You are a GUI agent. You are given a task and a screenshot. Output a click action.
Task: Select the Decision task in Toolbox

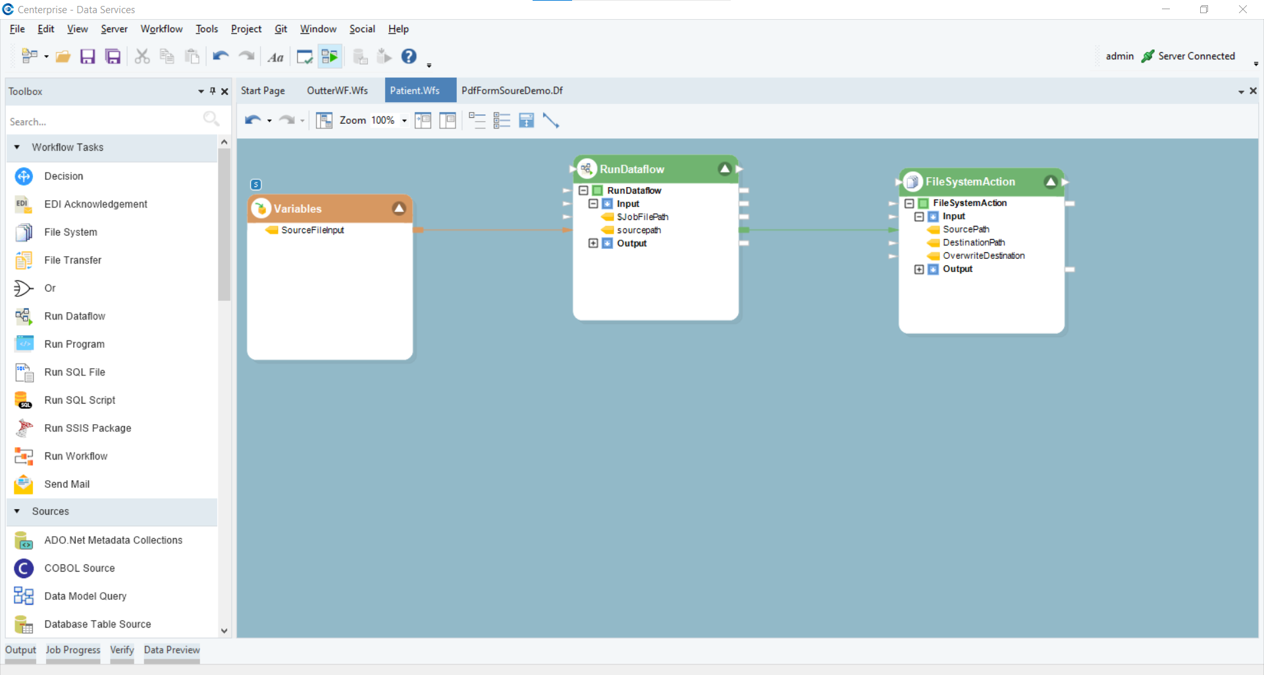coord(63,176)
